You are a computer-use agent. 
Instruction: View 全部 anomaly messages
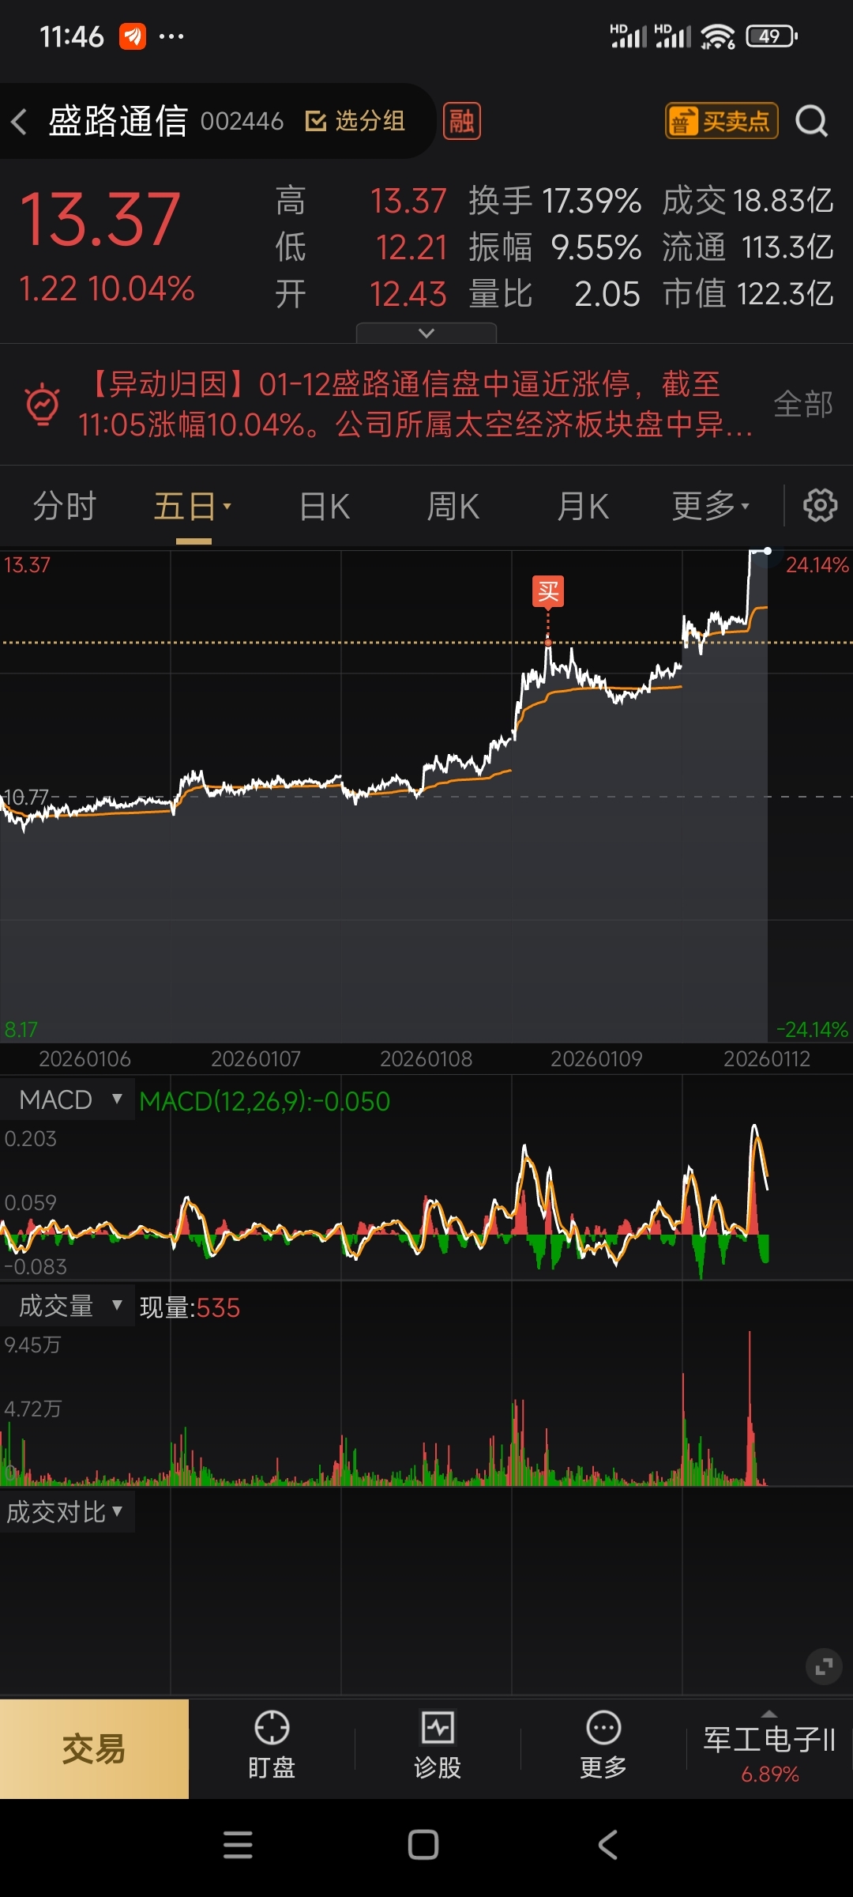point(803,404)
